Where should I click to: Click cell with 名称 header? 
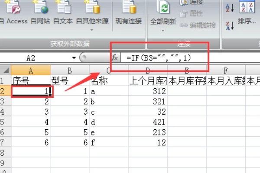pyautogui.click(x=109, y=81)
